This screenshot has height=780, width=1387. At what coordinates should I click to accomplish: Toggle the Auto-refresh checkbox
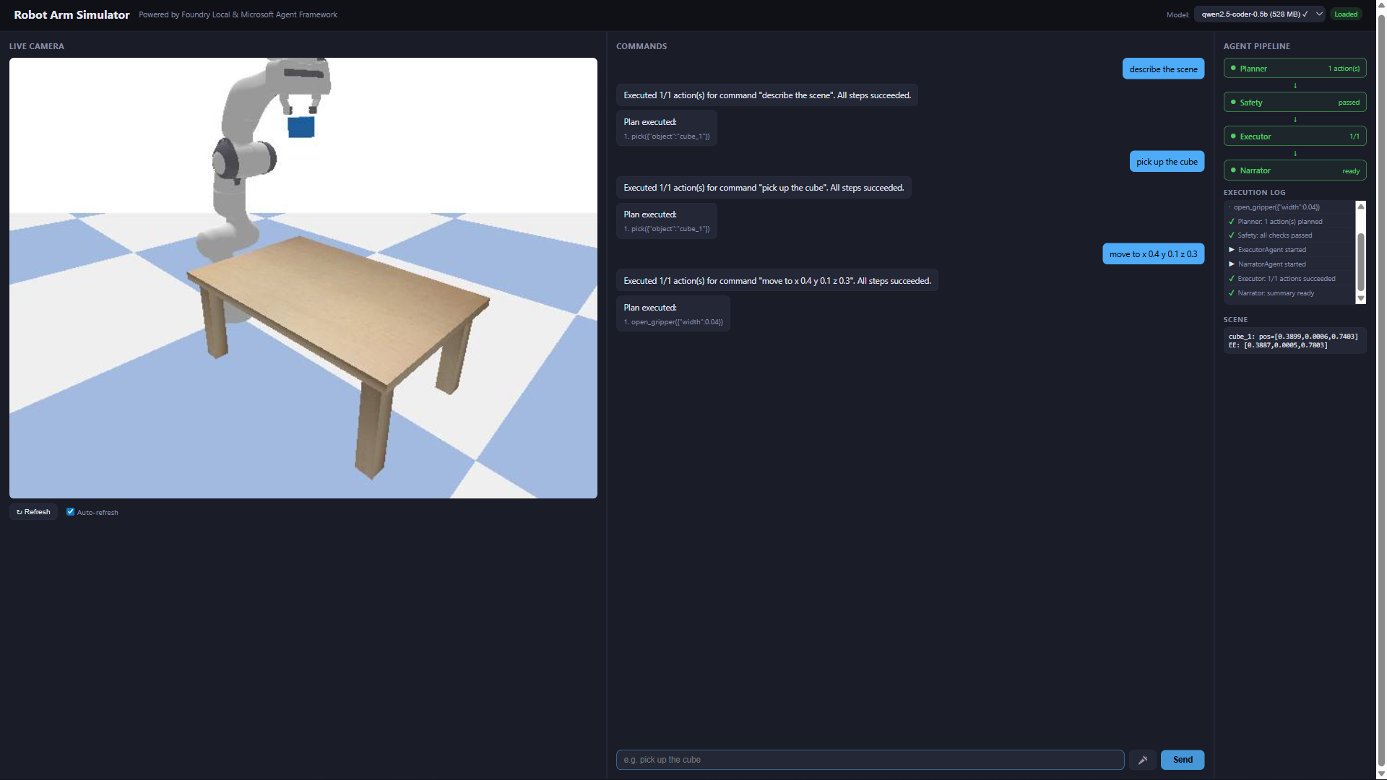(x=71, y=512)
